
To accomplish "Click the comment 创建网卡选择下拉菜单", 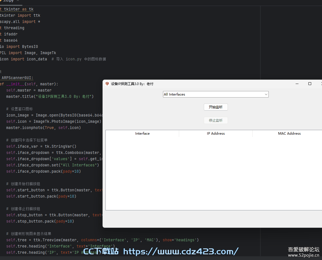I will 27,140.
